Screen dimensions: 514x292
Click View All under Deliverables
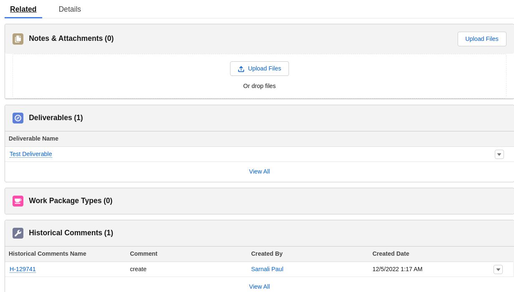point(259,171)
